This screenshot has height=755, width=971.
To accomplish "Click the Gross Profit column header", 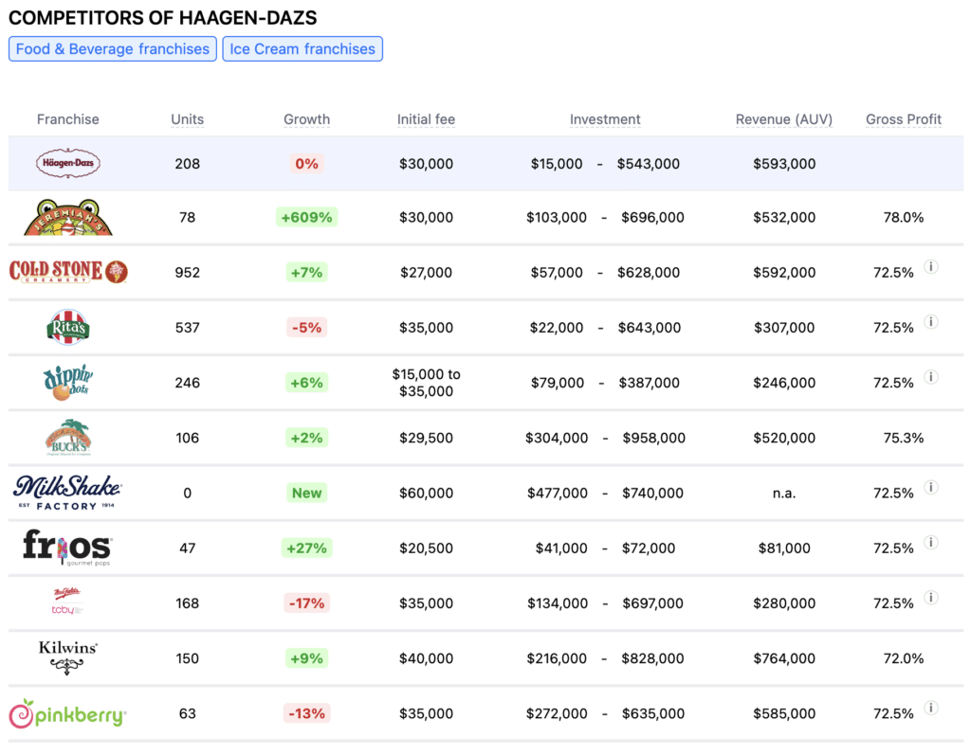I will [904, 119].
